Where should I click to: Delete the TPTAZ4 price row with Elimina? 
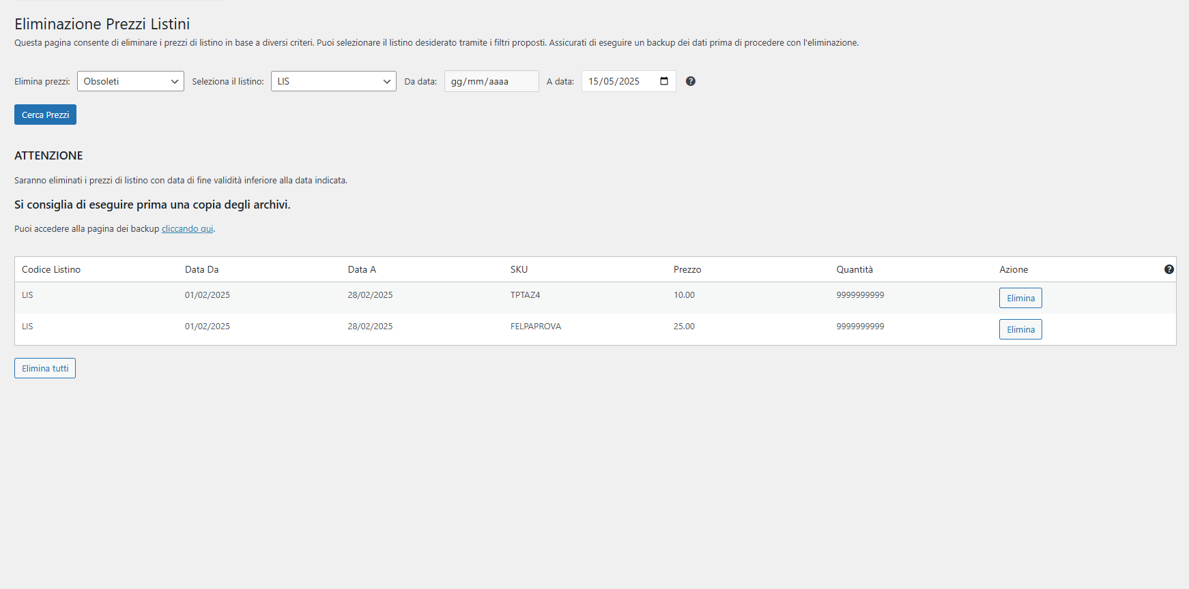pyautogui.click(x=1020, y=298)
